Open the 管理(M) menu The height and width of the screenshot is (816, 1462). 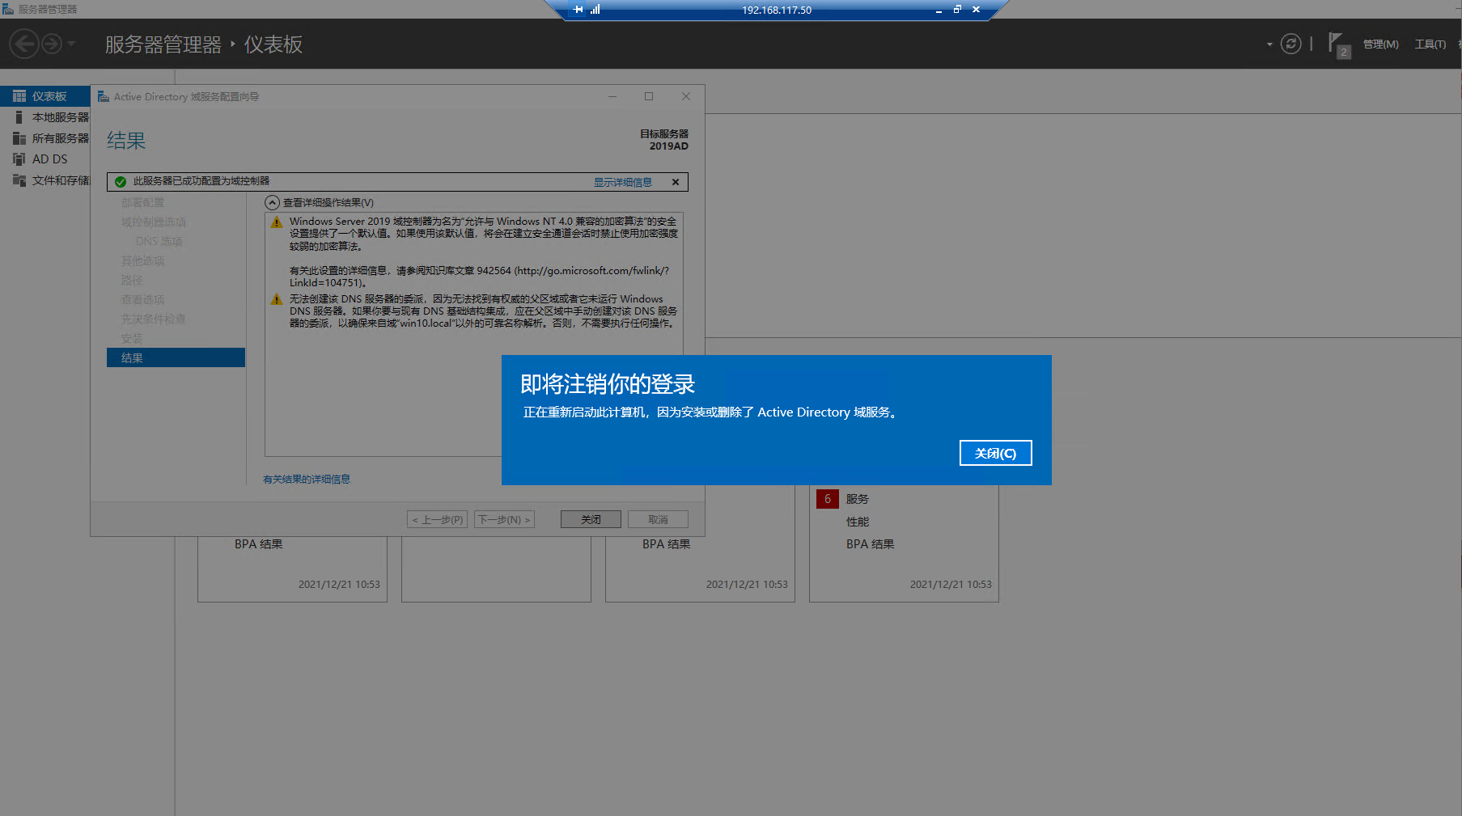tap(1380, 44)
